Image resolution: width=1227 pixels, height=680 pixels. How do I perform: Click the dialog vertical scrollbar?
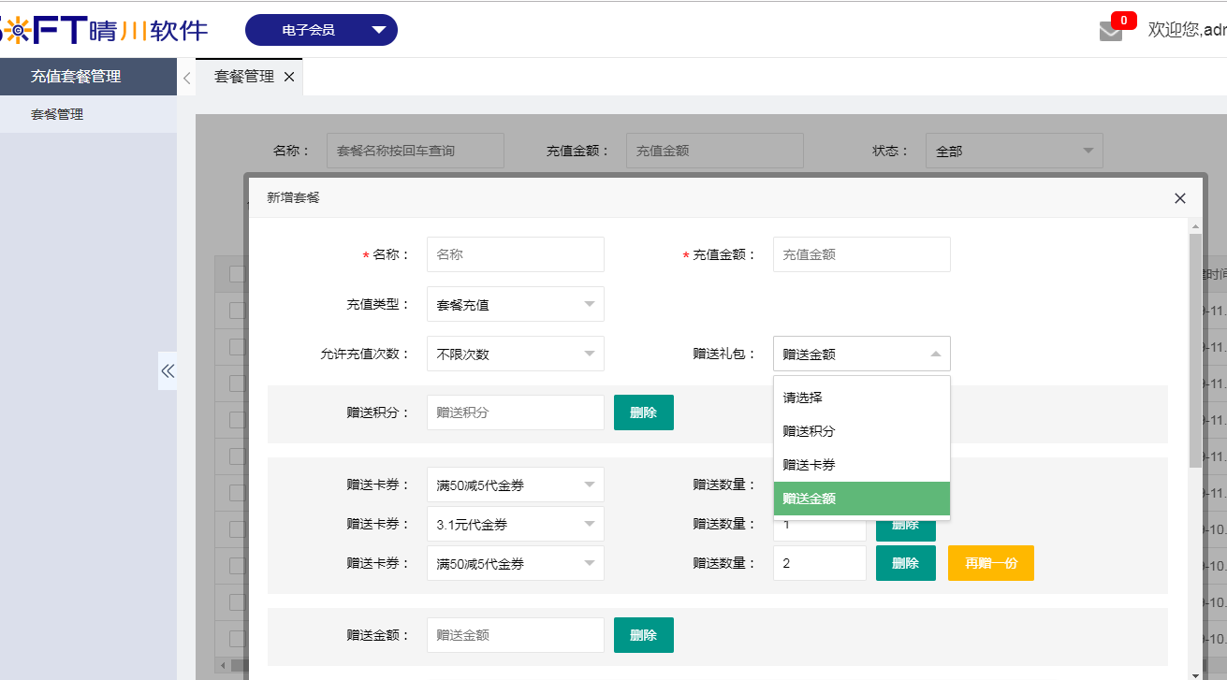pyautogui.click(x=1195, y=351)
